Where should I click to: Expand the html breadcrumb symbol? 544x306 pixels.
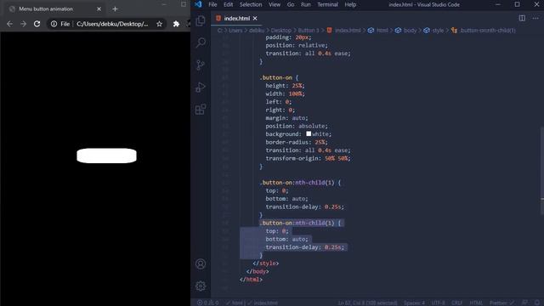click(x=378, y=31)
